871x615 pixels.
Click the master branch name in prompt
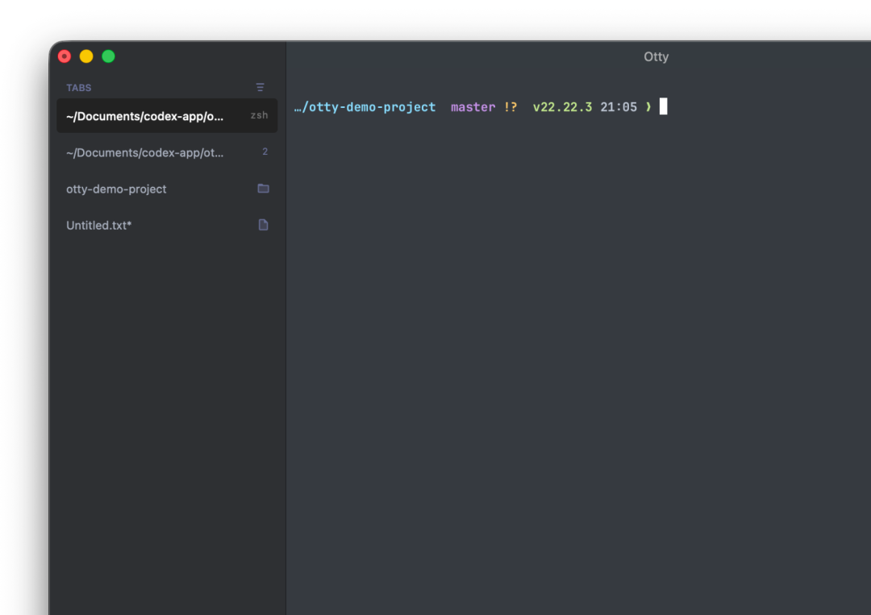[473, 107]
